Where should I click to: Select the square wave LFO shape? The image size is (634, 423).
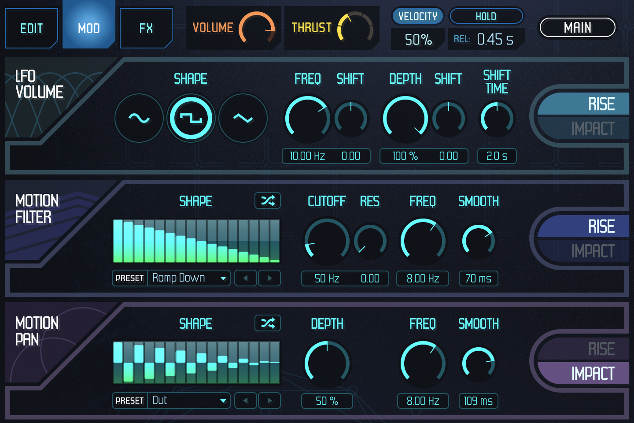click(191, 118)
